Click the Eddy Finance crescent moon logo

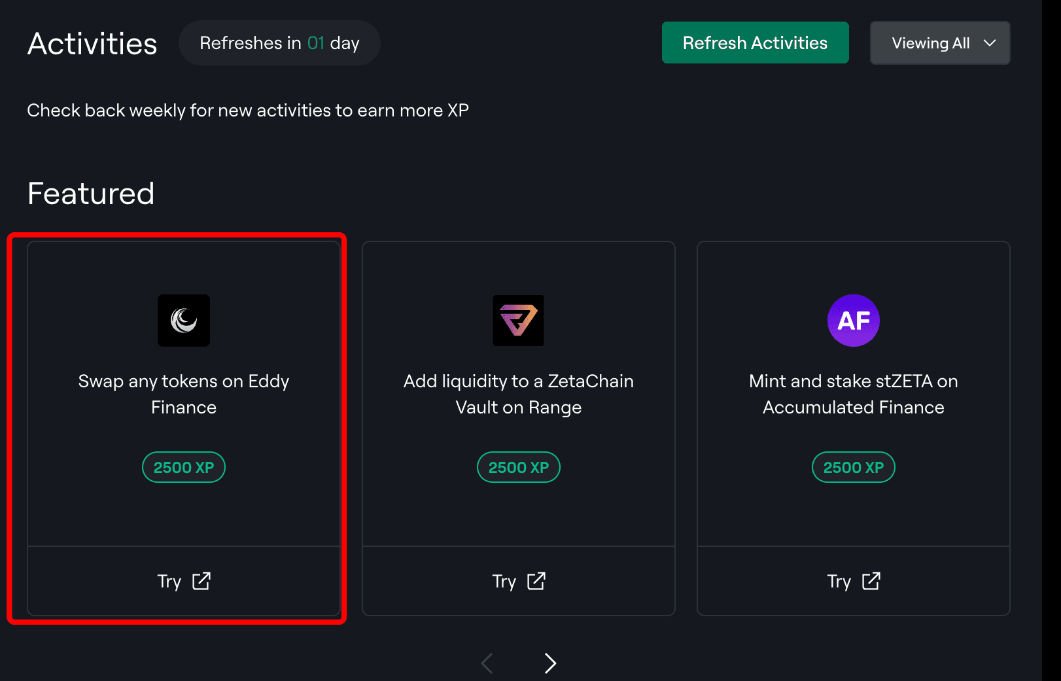click(184, 320)
